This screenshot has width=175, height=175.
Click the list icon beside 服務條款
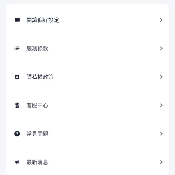click(17, 49)
